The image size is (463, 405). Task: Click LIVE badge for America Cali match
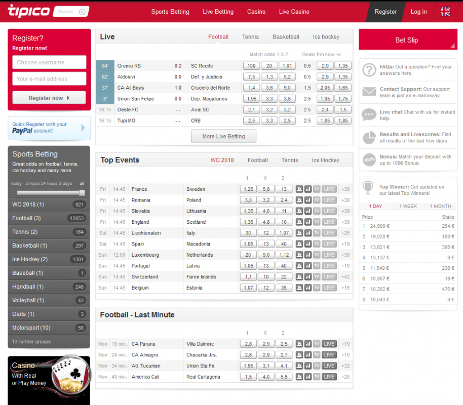click(x=329, y=377)
